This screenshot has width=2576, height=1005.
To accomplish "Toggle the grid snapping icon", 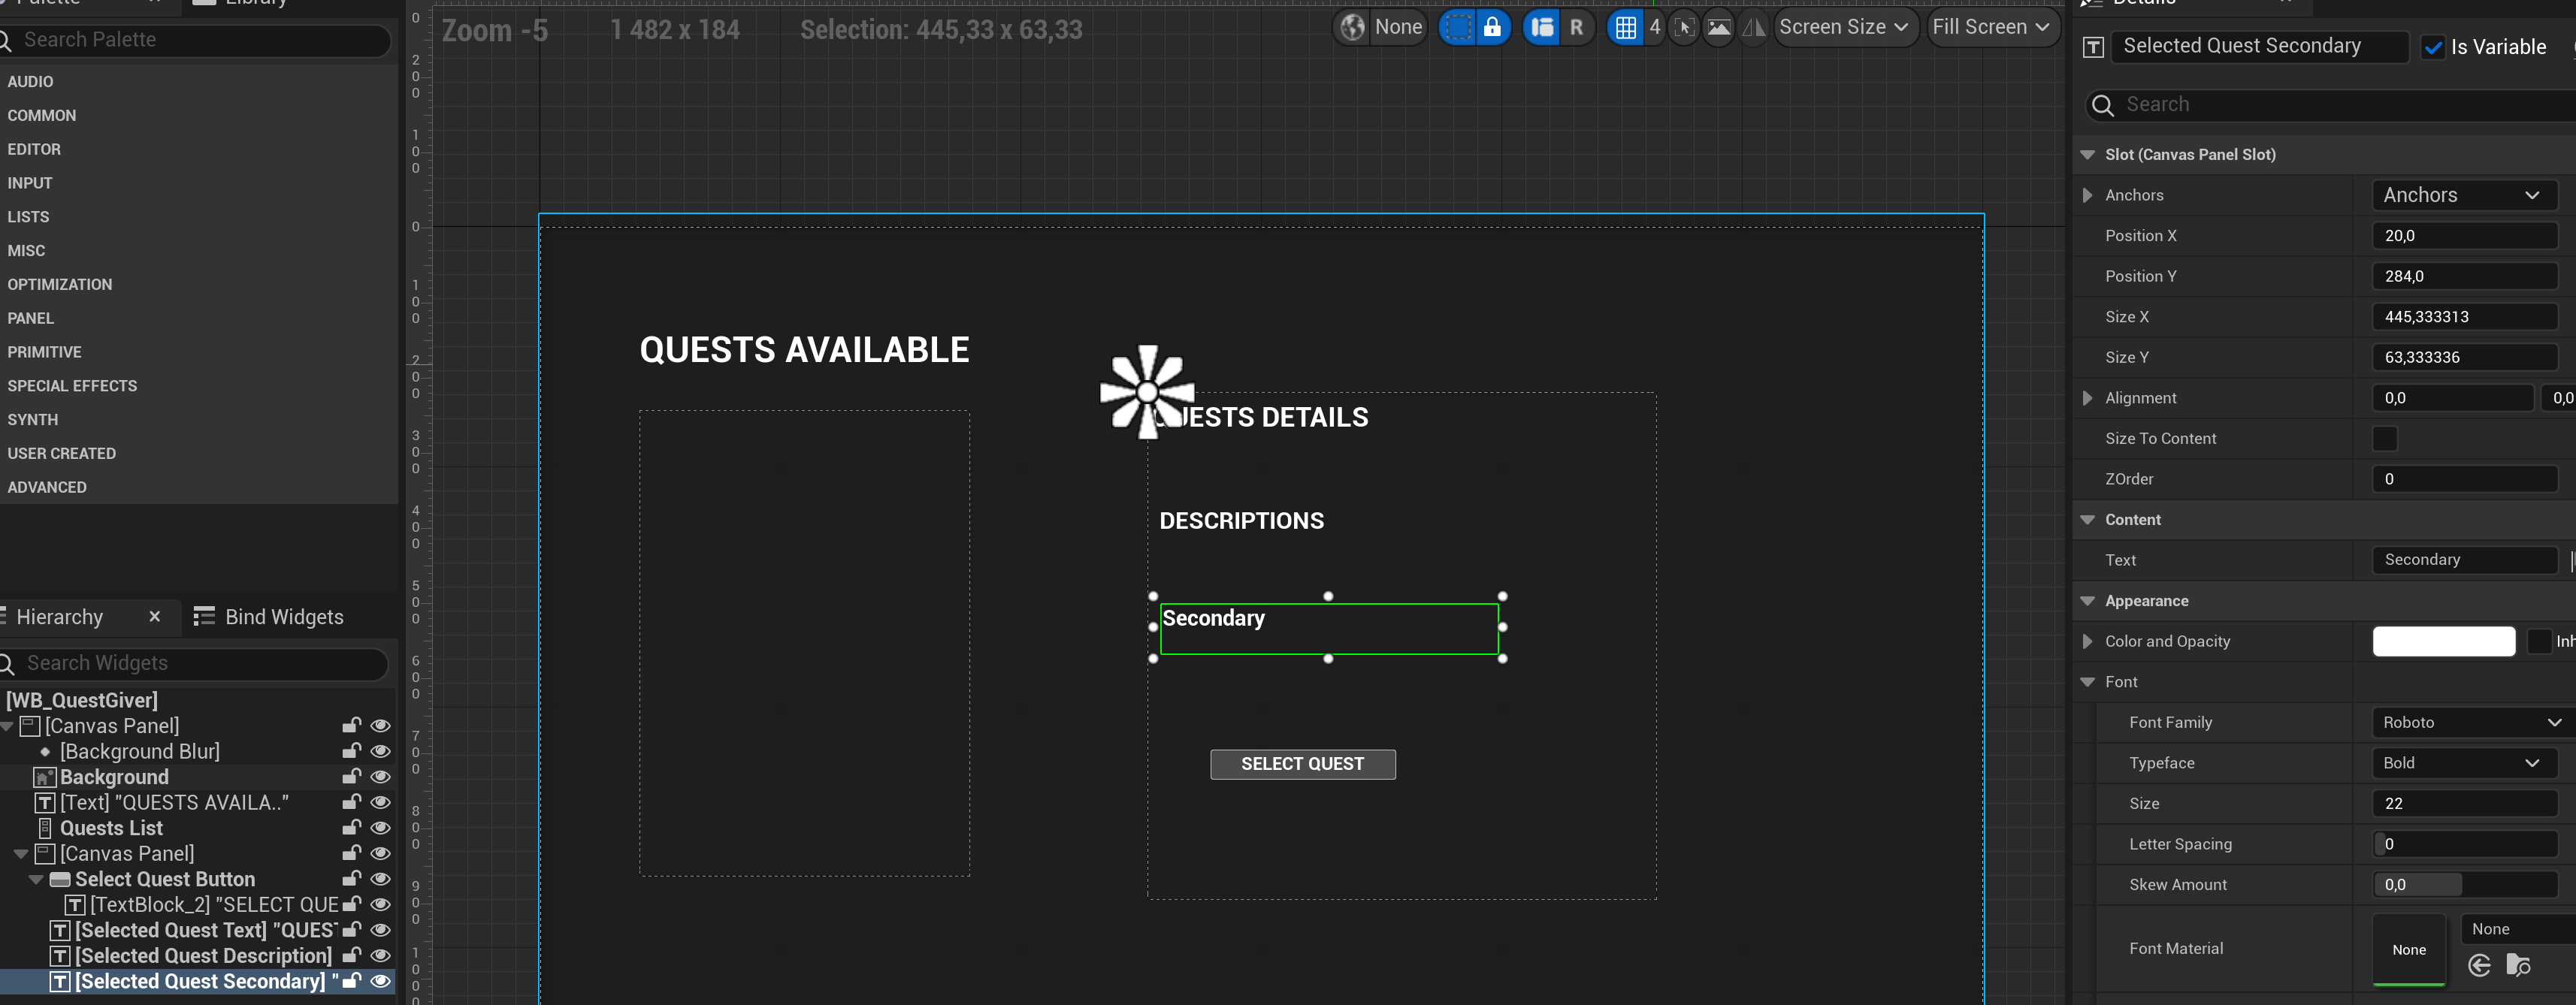I will point(1626,27).
